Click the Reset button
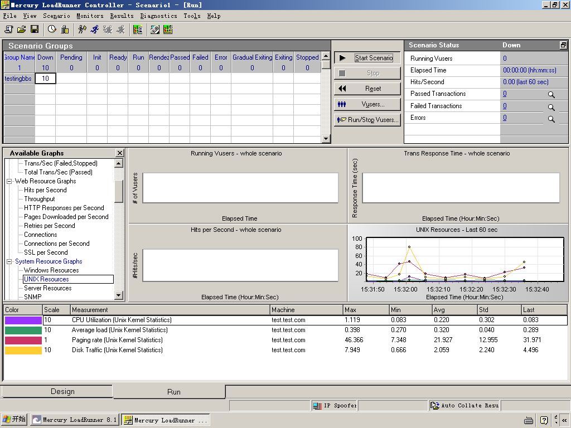571x428 pixels. 367,89
